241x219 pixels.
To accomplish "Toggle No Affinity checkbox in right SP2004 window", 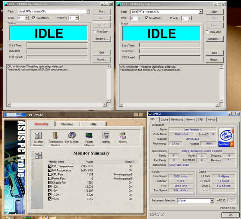I will pyautogui.click(x=147, y=18).
